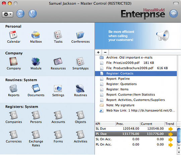The width and height of the screenshot is (181, 155).
Task: Open Web Nav Link to bi.hansaworld.net
Action: coord(136,110)
